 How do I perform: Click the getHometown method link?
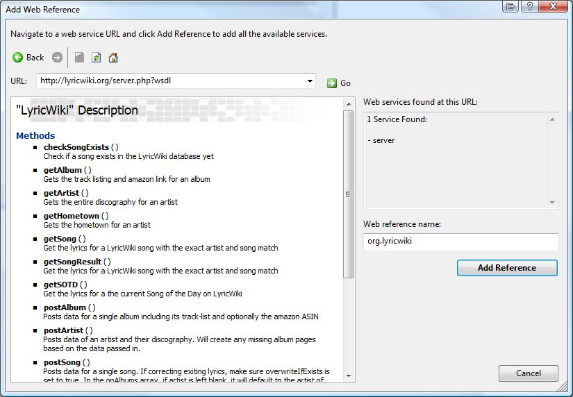pos(72,216)
